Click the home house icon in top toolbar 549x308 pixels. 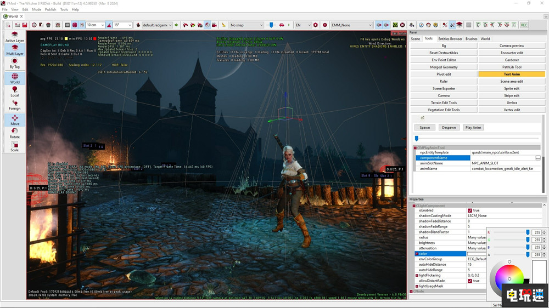coord(428,25)
